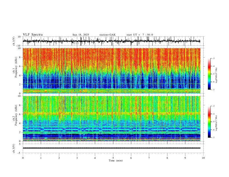Click the "4" kHz tick of ch.1 spectrogram

pyautogui.click(x=20, y=75)
